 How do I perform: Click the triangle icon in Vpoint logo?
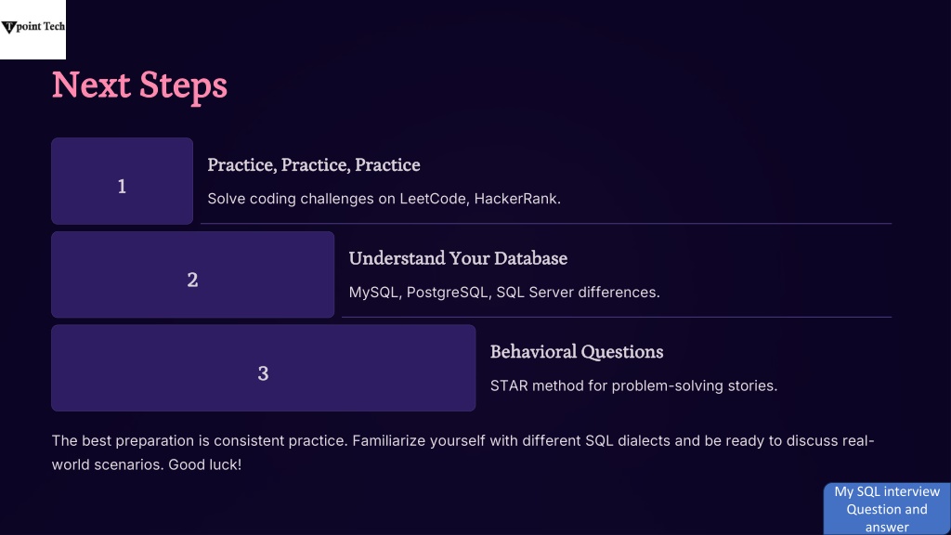click(x=8, y=27)
